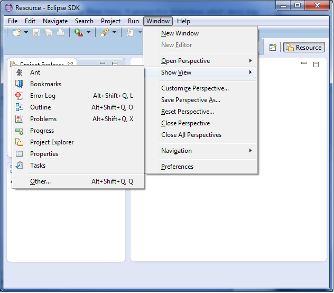Viewport: 334px width, 293px height.
Task: Select Problems in the submenu
Action: 78,119
